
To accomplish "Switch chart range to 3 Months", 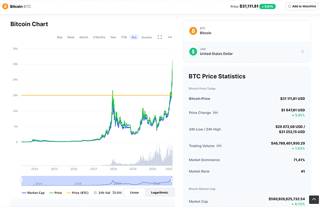I will (x=99, y=37).
